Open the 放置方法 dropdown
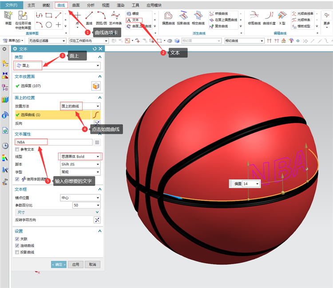The image size is (333, 288). [x=80, y=106]
